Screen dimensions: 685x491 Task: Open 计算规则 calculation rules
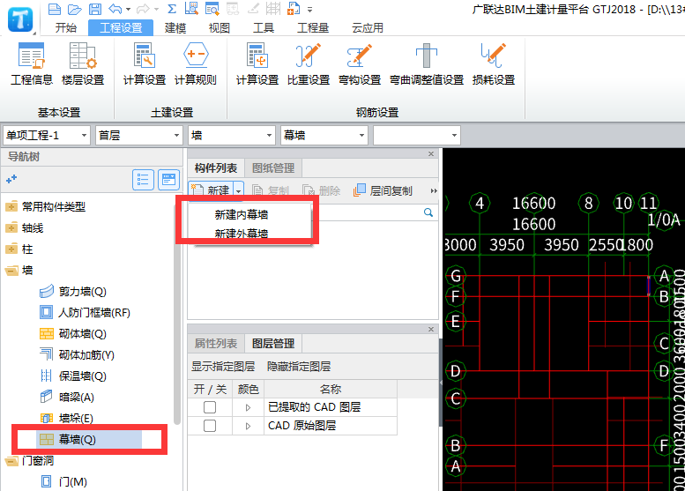[196, 63]
